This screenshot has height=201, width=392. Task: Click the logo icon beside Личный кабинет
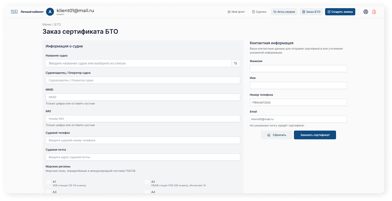click(14, 12)
